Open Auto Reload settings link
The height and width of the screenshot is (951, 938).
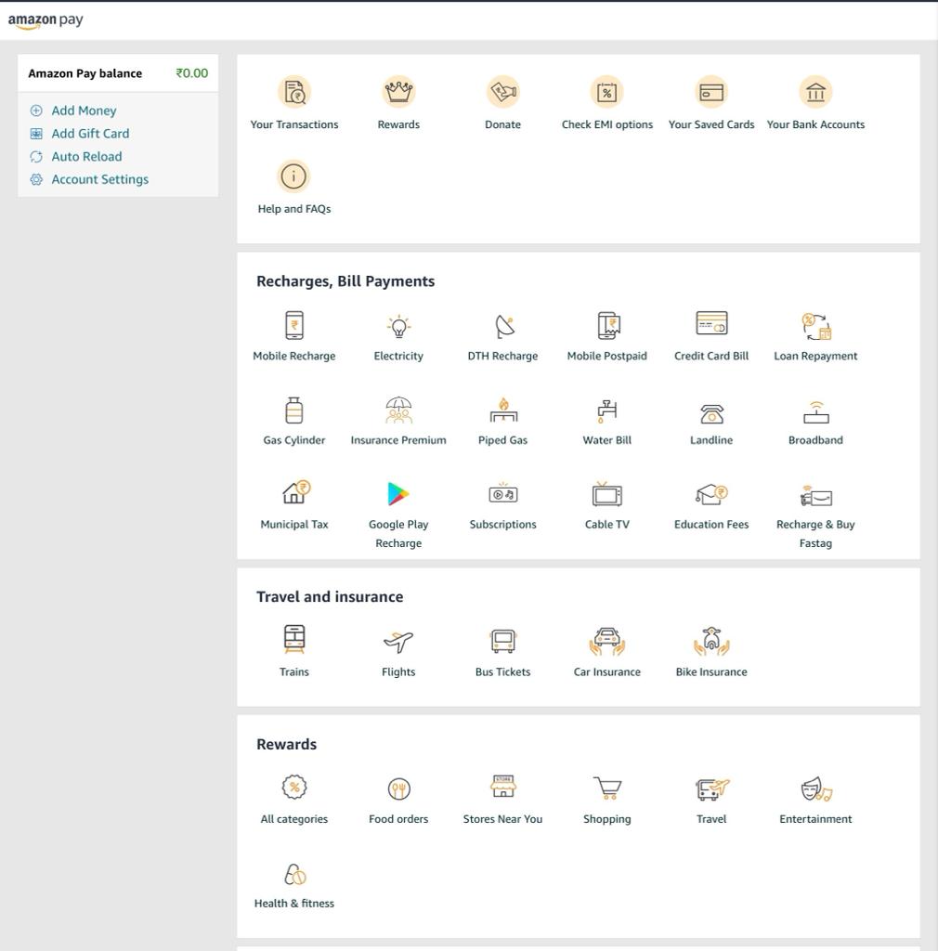tap(86, 157)
